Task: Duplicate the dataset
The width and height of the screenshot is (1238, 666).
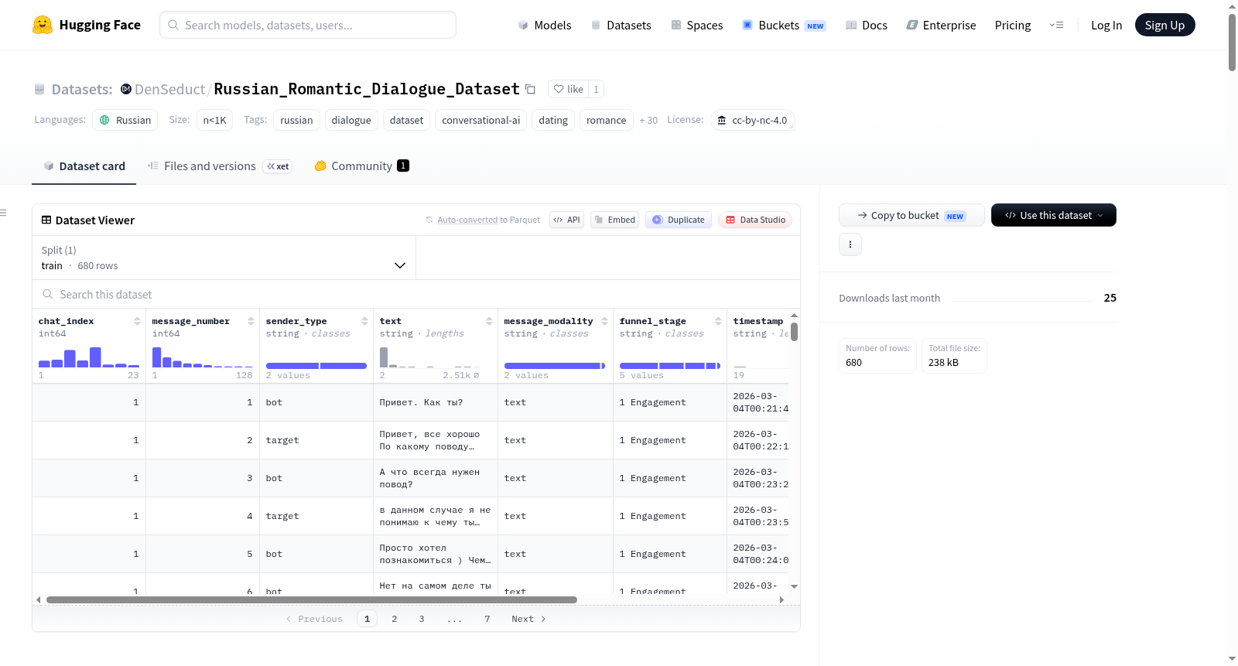Action: pyautogui.click(x=679, y=220)
